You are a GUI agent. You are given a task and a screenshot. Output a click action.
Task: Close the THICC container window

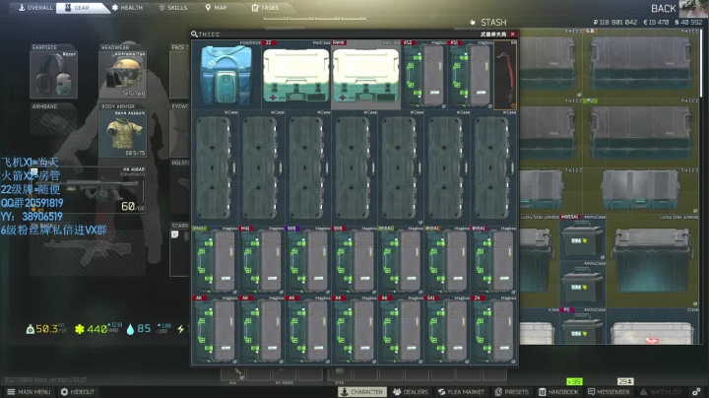point(512,33)
